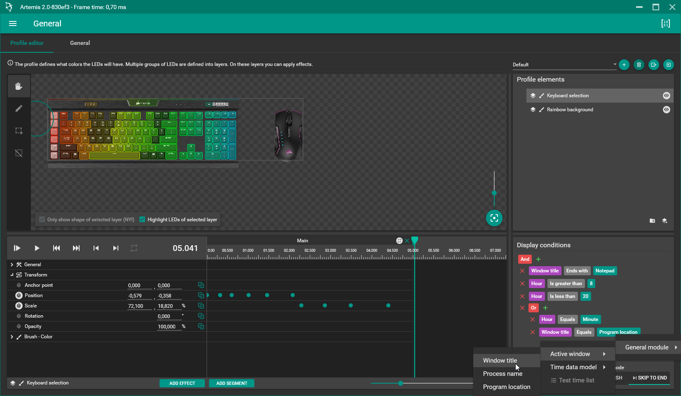Jump to the end of the timeline
Image resolution: width=681 pixels, height=396 pixels.
point(76,248)
